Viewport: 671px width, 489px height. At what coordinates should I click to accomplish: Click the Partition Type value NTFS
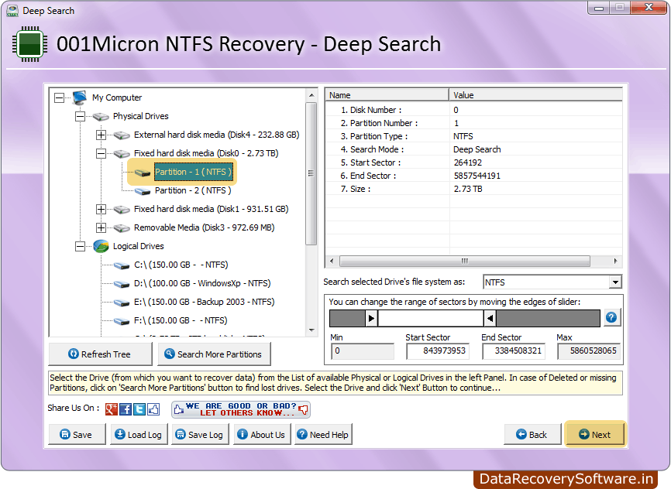(463, 136)
